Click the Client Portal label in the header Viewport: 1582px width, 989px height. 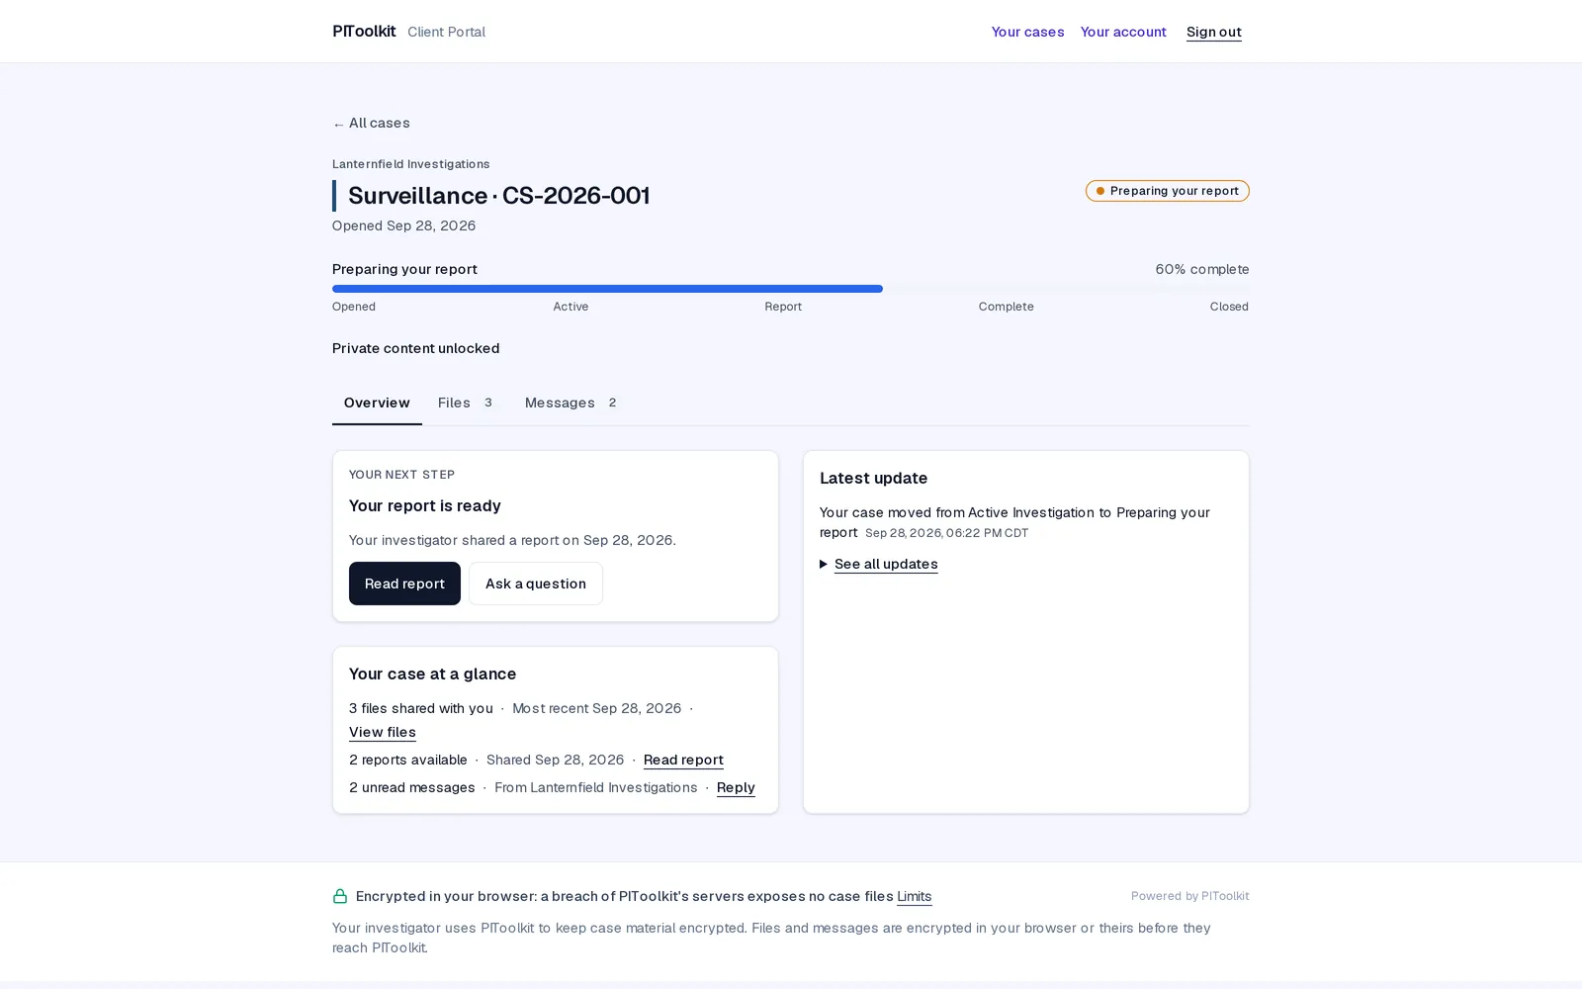pyautogui.click(x=447, y=32)
